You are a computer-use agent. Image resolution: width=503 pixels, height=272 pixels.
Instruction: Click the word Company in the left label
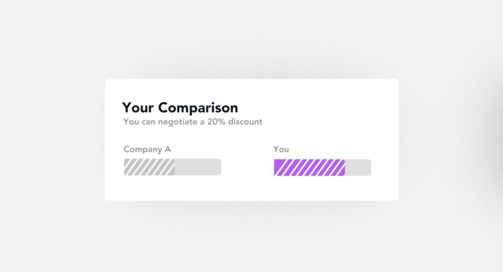(x=143, y=150)
